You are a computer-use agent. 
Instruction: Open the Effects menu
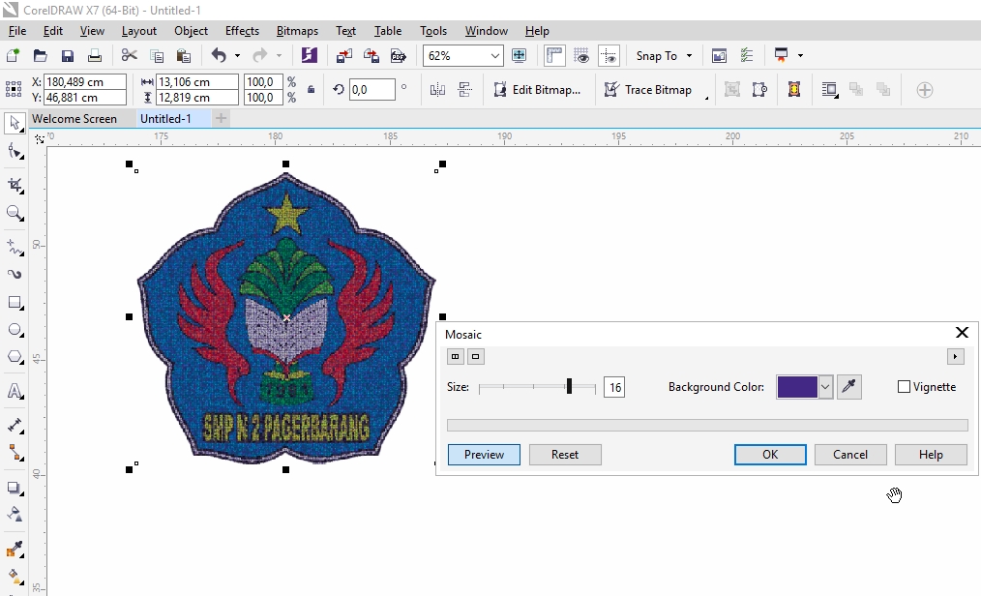(x=242, y=31)
